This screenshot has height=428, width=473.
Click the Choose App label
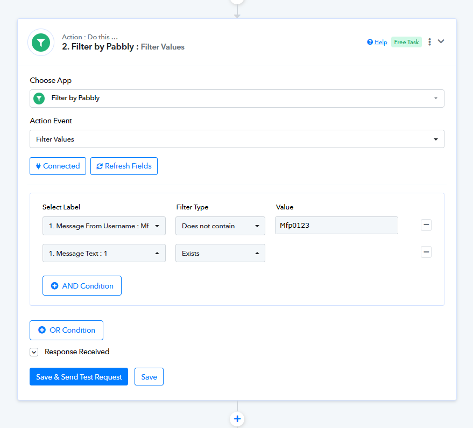pos(51,80)
